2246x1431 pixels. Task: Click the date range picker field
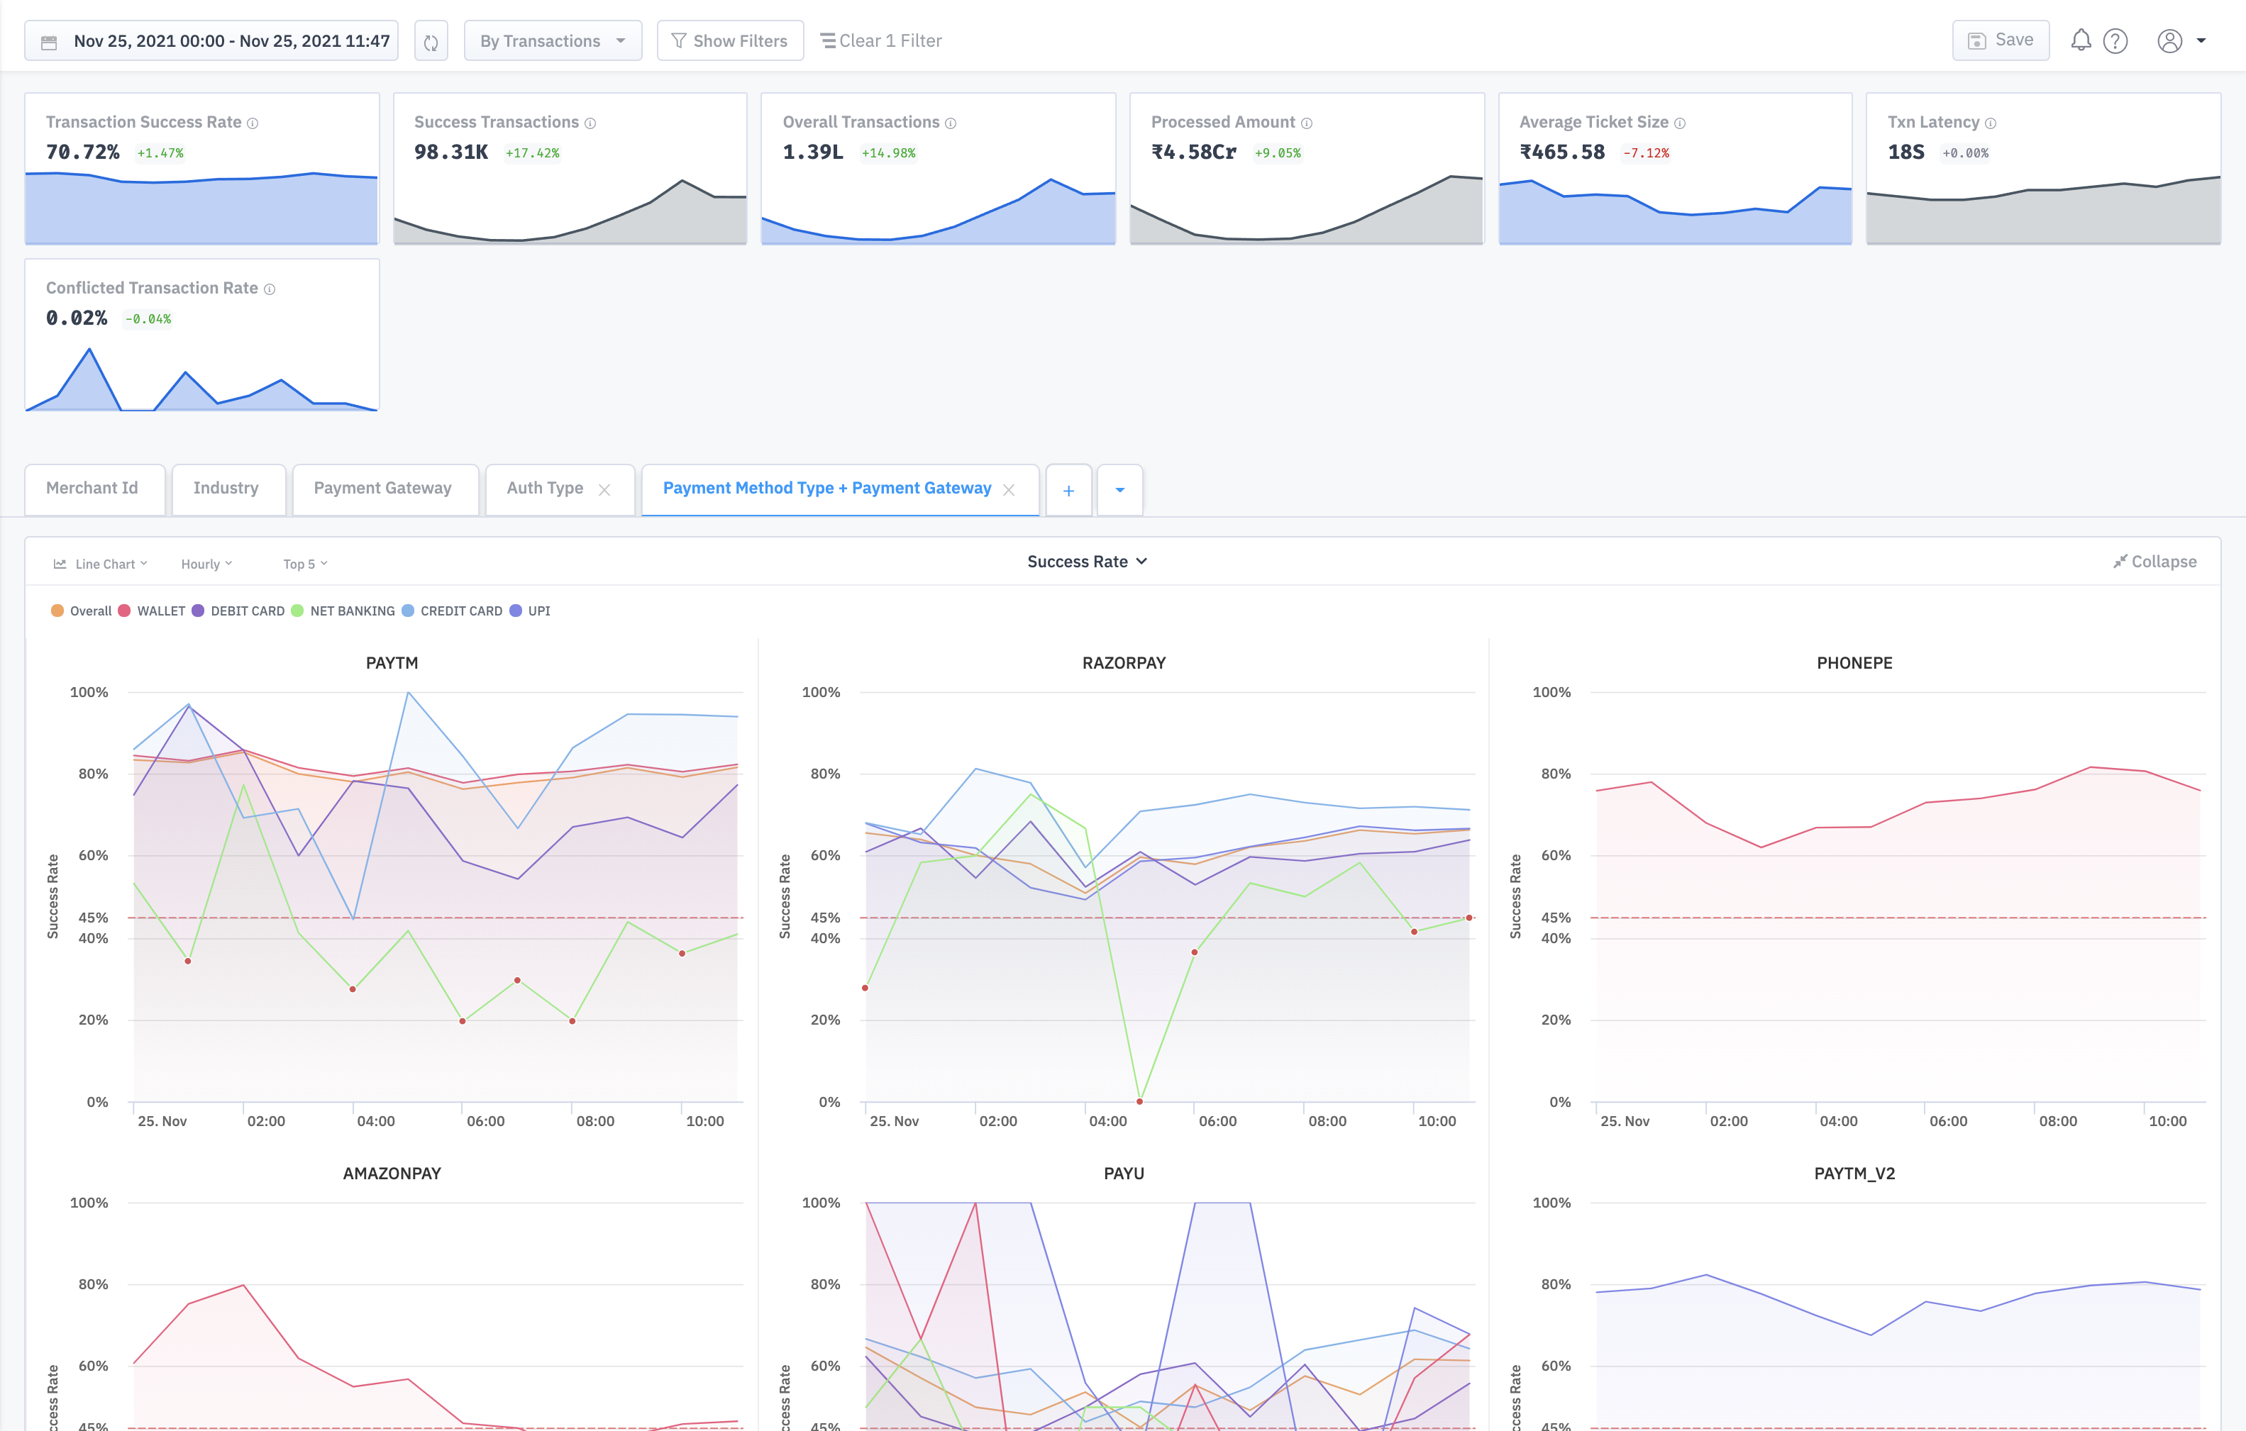tap(211, 41)
